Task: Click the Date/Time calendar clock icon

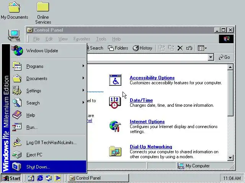Action: 115,103
